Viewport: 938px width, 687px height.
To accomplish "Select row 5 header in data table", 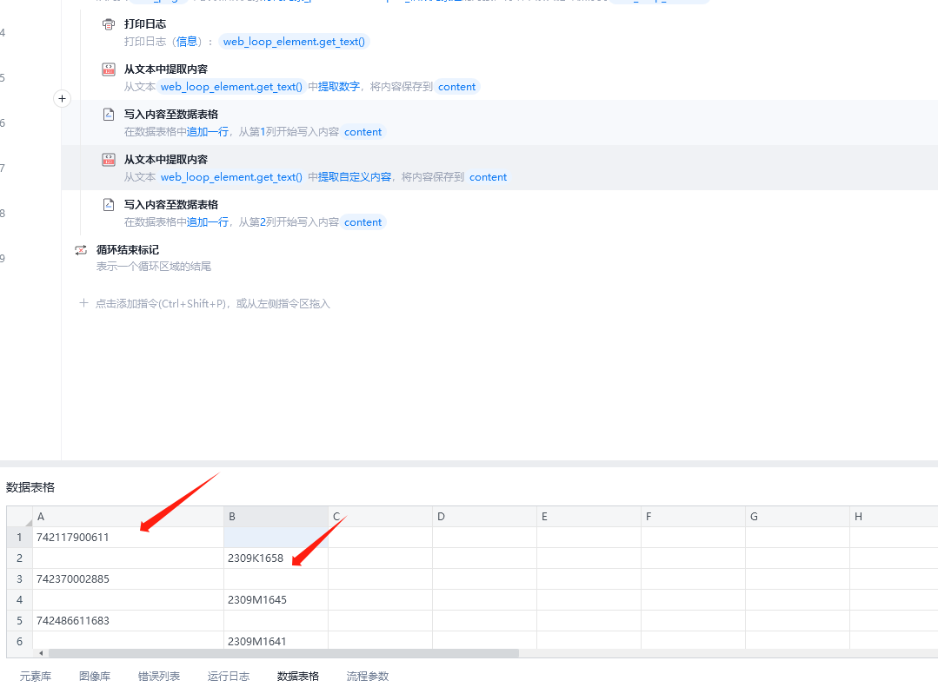I will coord(20,621).
